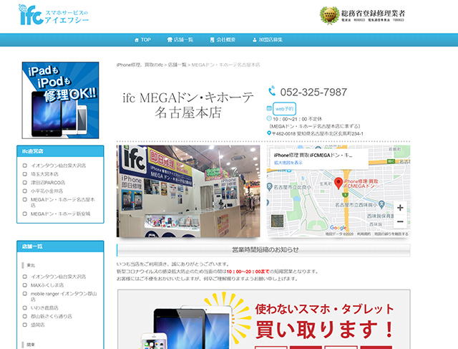Image resolution: width=458 pixels, height=349 pixels.
Task: Click the ifc直営店 panel header
Action: point(60,151)
